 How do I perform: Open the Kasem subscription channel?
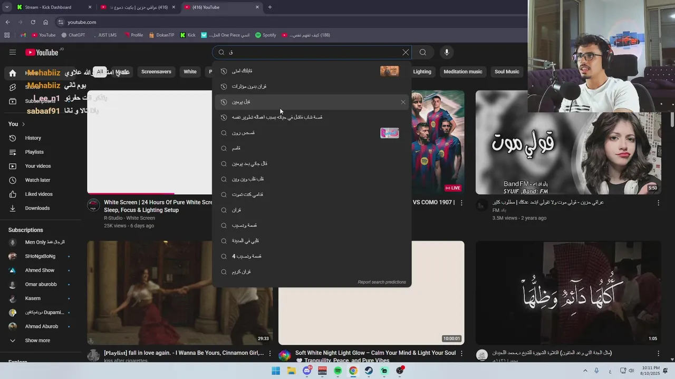point(33,298)
